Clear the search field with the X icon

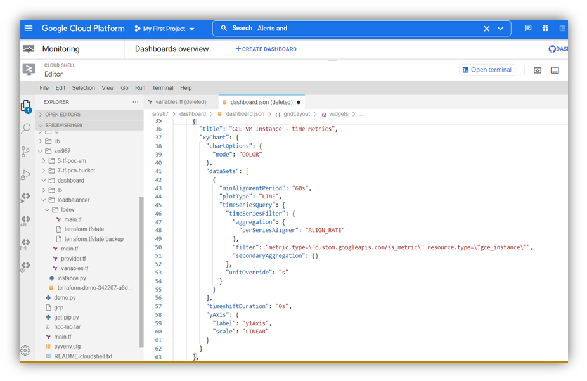tap(486, 29)
